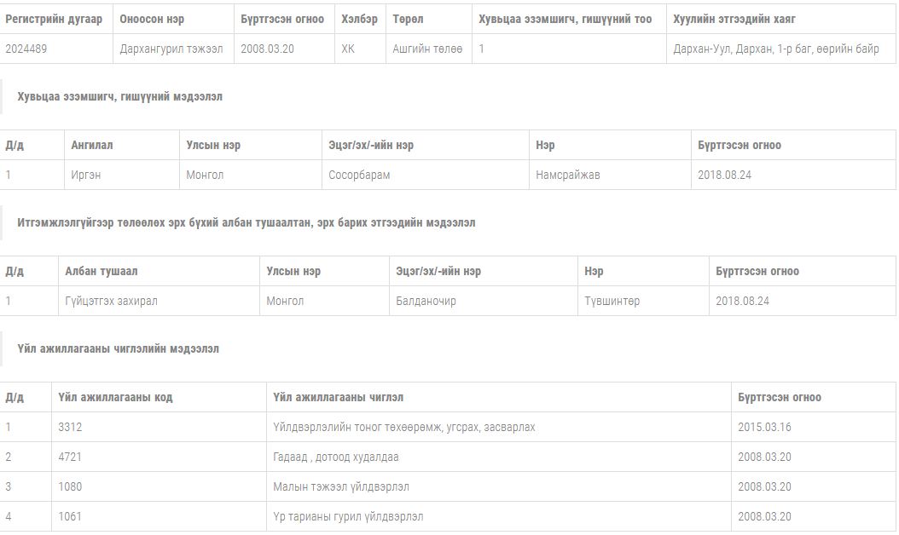Select company name 'Дархангурил тэжээл'
Screen dimensions: 899x535
point(171,49)
